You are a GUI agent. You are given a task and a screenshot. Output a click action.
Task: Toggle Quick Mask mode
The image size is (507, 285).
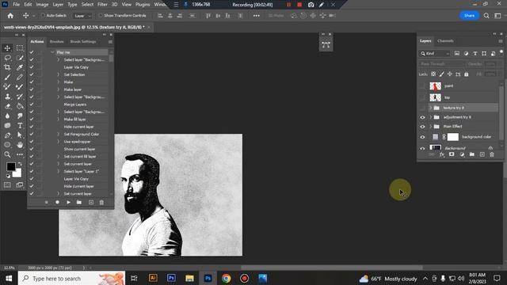(x=7, y=184)
